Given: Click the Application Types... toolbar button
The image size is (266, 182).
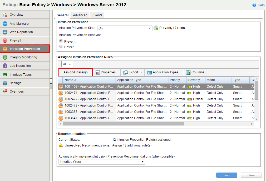Looking at the screenshot, I should tap(164, 72).
